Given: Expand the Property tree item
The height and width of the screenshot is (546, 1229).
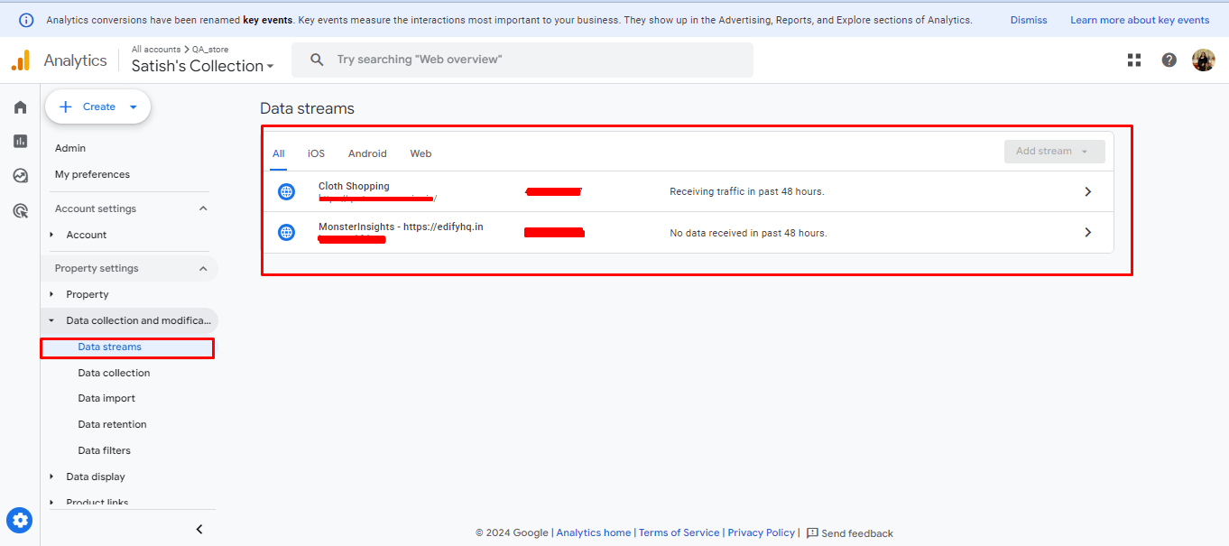Looking at the screenshot, I should pos(51,294).
